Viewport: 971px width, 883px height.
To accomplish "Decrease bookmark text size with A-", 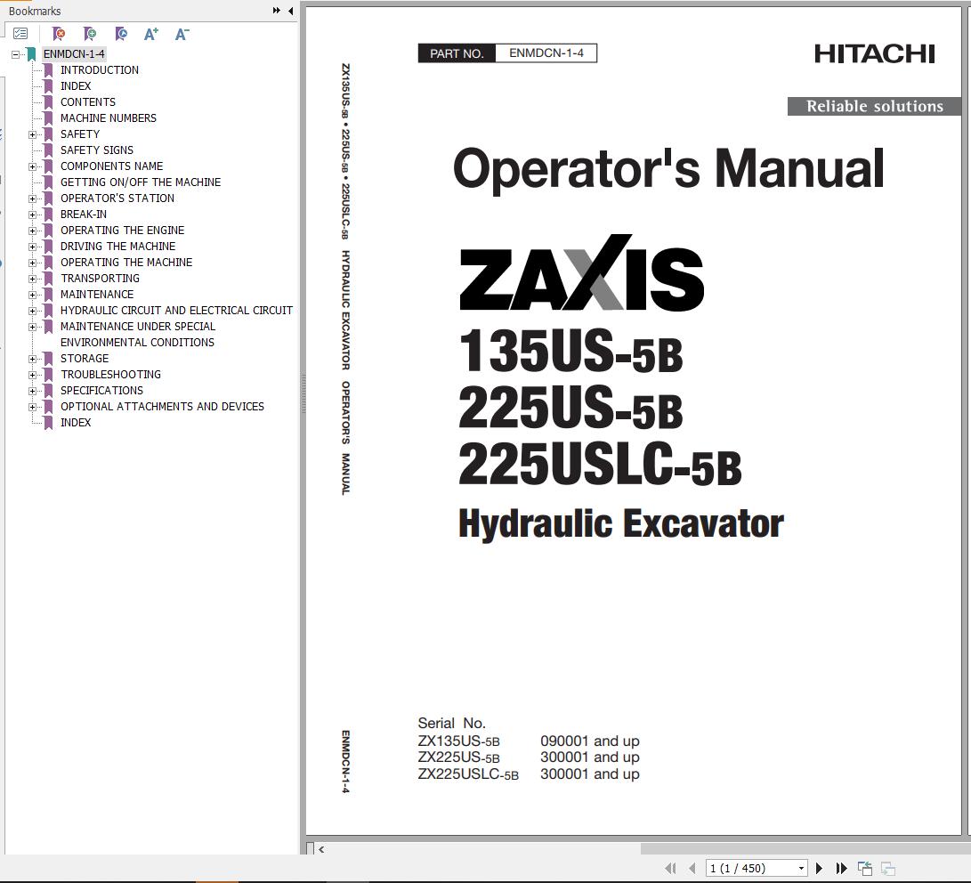I will 182,34.
